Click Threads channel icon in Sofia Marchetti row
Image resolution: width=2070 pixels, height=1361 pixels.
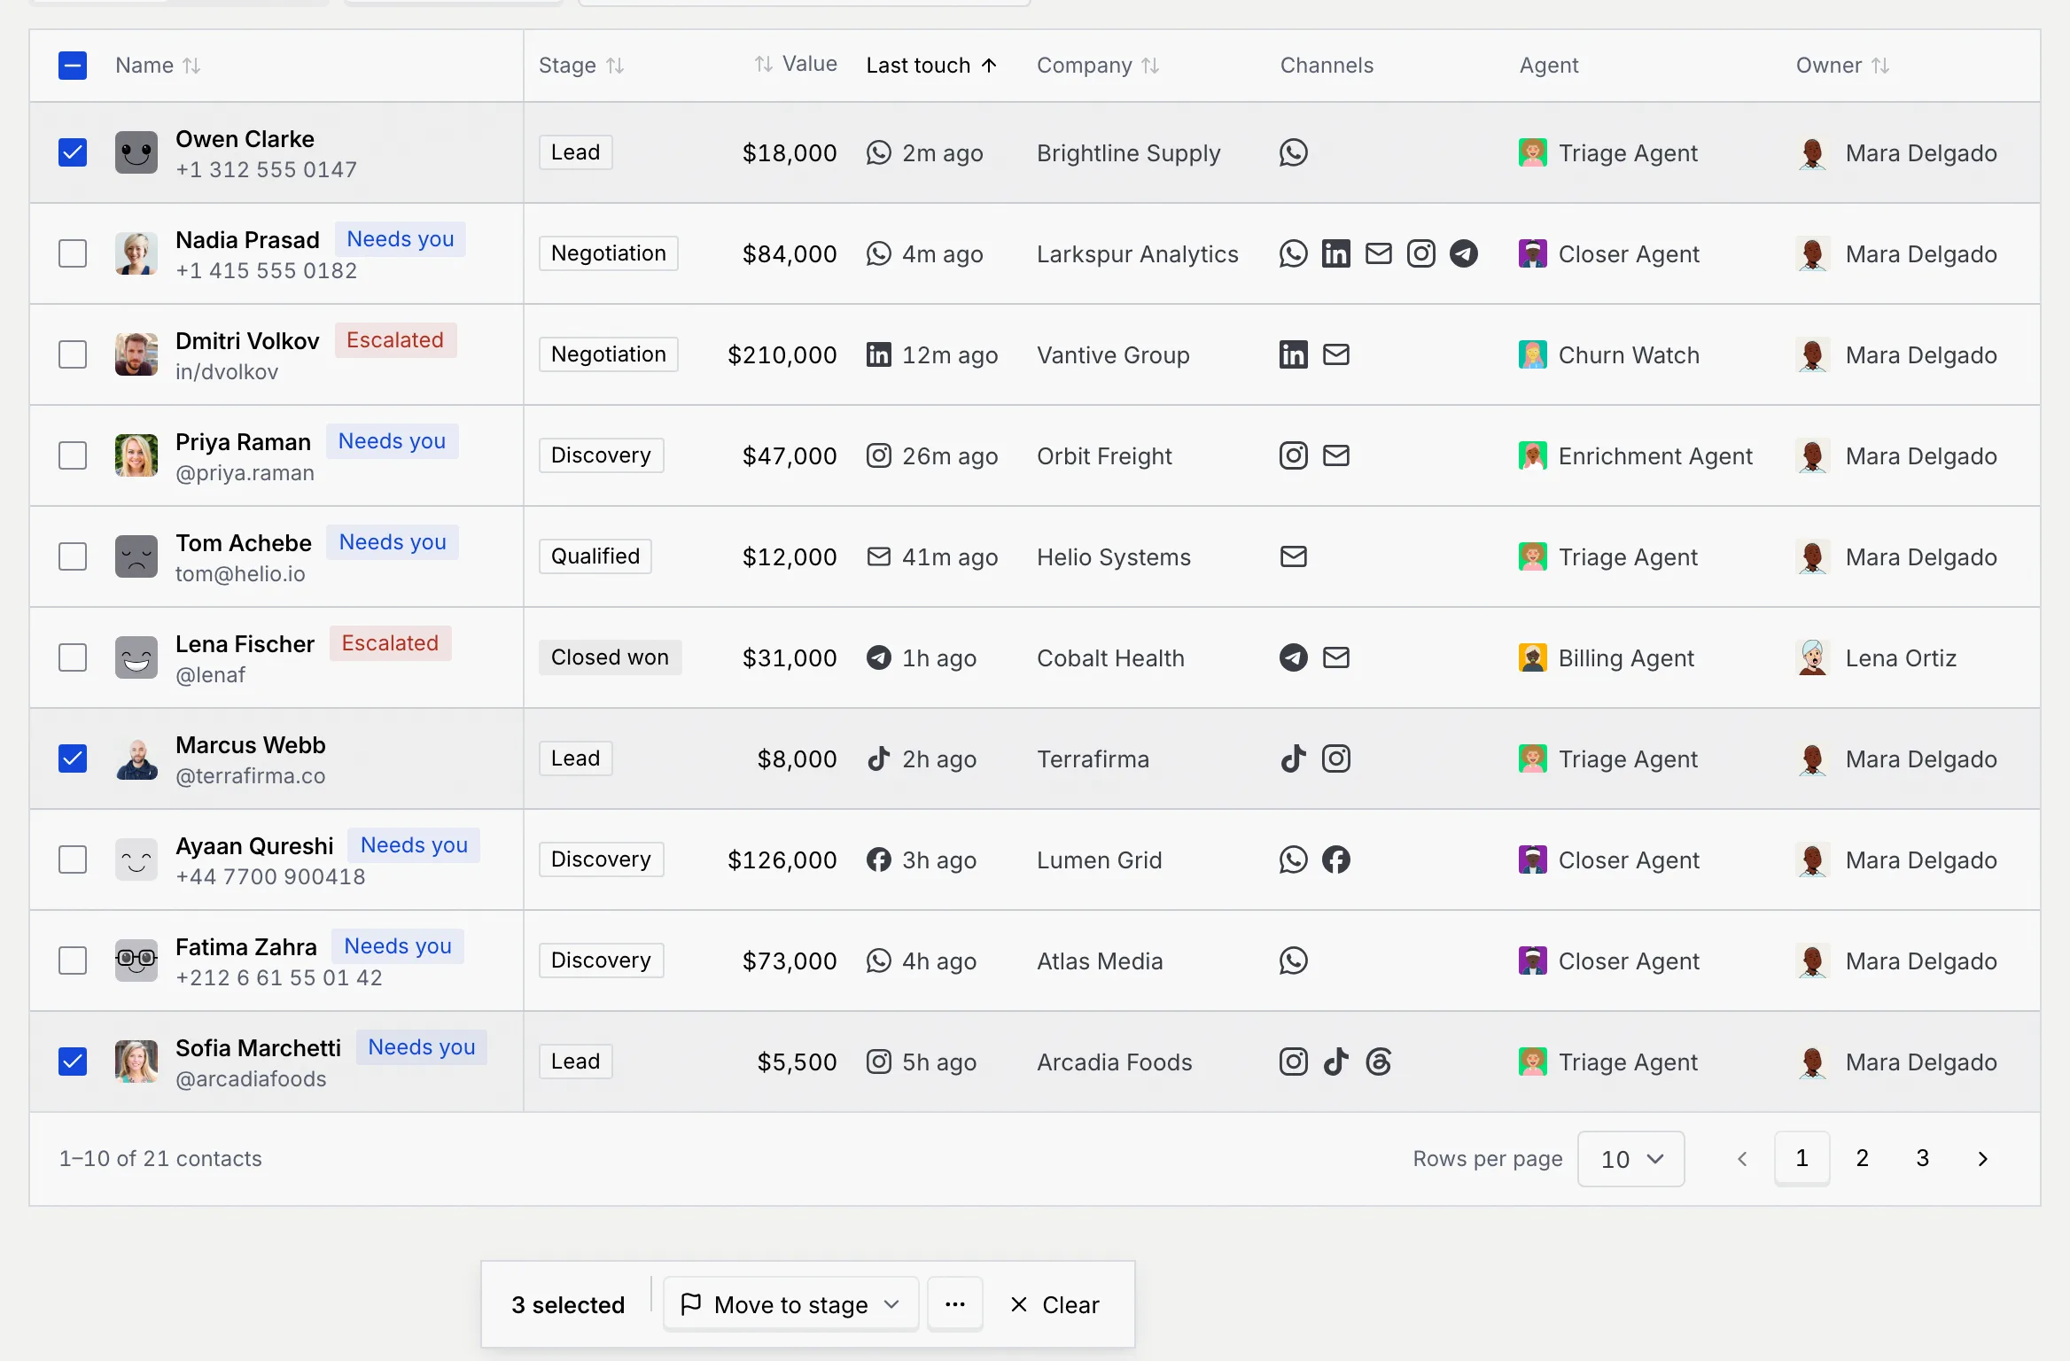tap(1378, 1062)
